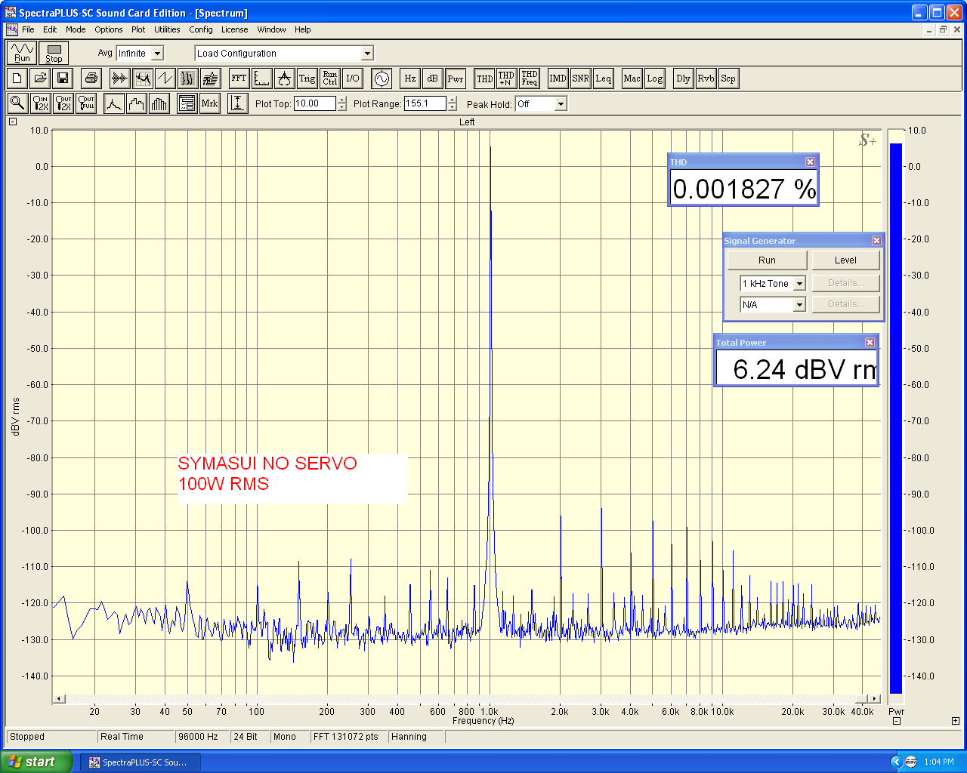Toggle the THD+N utility
The width and height of the screenshot is (967, 773).
(506, 78)
